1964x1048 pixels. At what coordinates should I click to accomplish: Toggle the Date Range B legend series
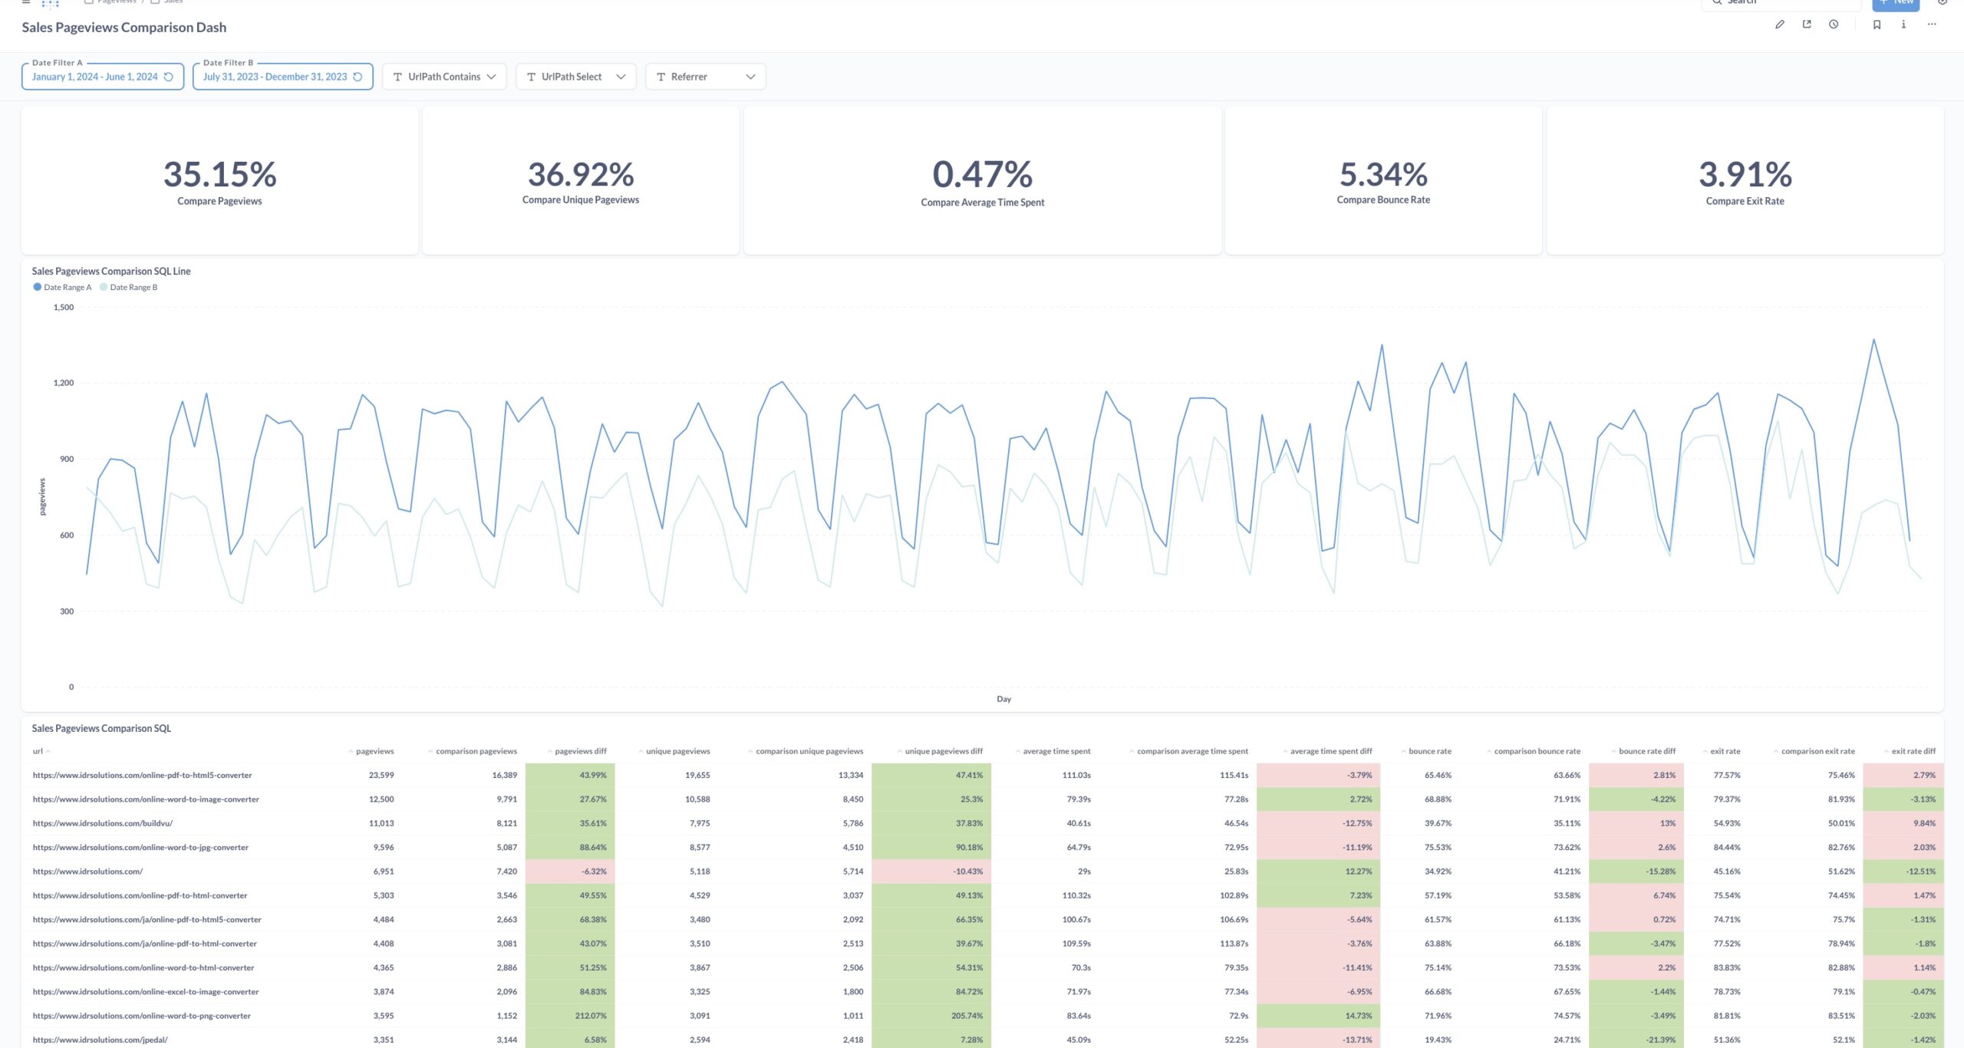128,287
